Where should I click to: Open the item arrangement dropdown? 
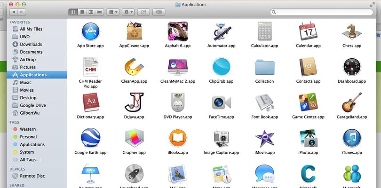pyautogui.click(x=113, y=12)
